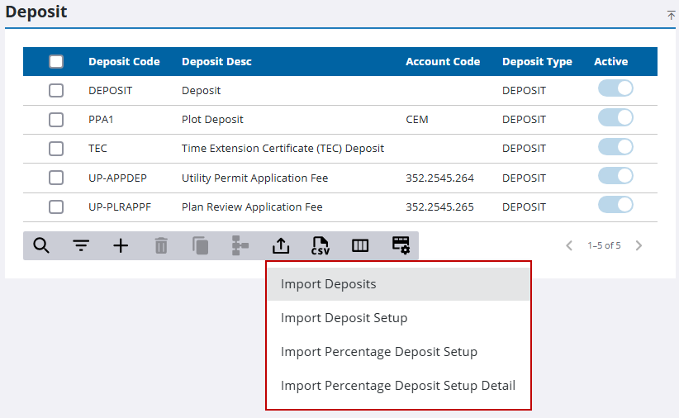Click the search magnifier icon in toolbar
Screen dimensions: 679x418
(x=41, y=245)
